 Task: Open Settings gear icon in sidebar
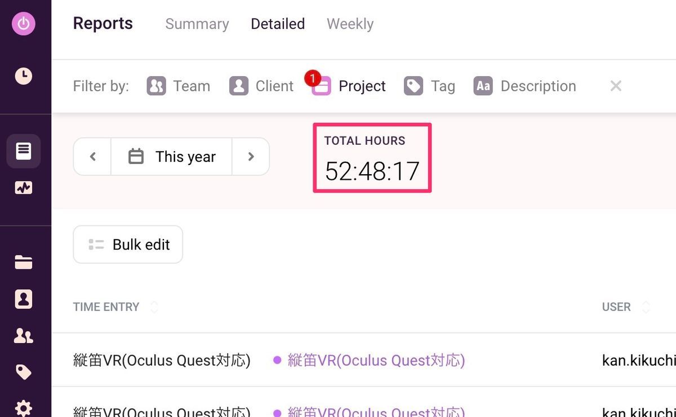coord(23,408)
